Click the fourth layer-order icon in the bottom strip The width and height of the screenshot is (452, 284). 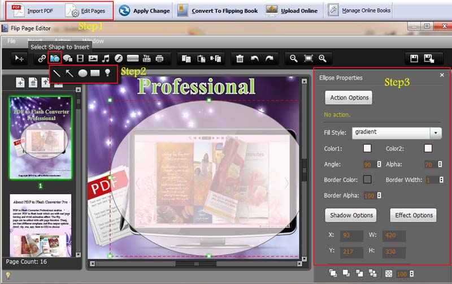[x=373, y=273]
